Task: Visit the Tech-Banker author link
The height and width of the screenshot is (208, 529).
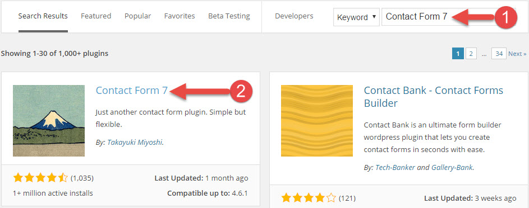Action: [x=395, y=167]
